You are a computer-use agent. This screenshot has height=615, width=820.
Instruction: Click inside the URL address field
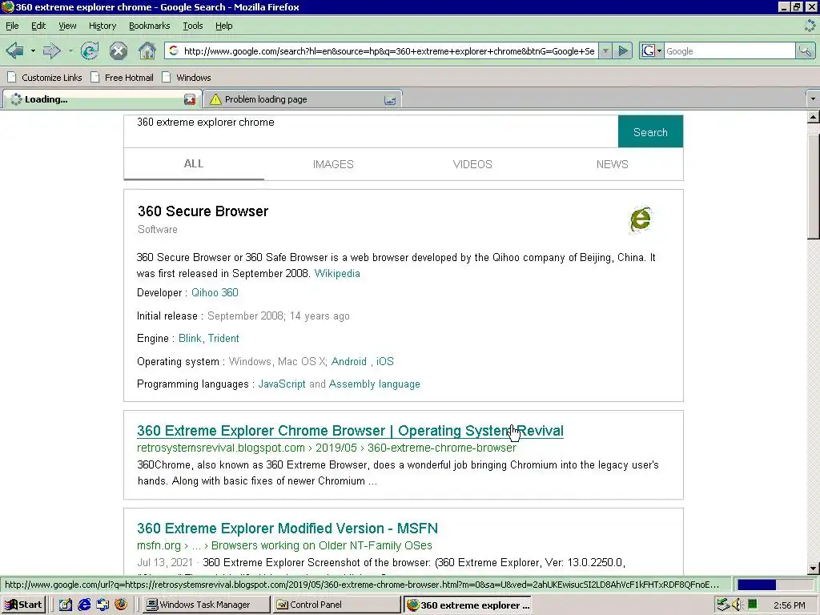[x=389, y=50]
